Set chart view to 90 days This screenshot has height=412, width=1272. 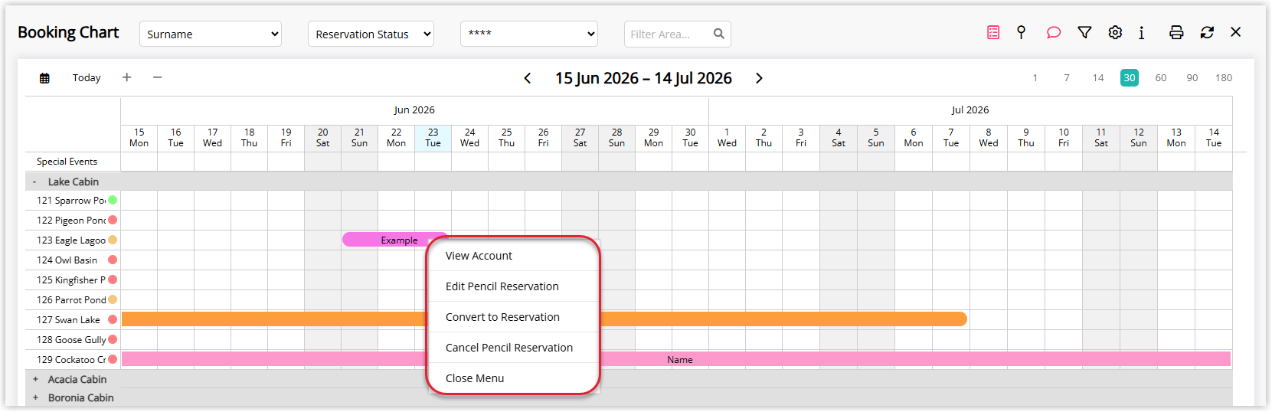[1192, 77]
